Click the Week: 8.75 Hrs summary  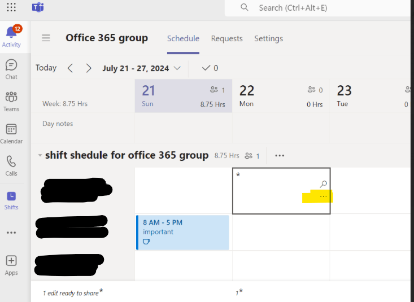click(65, 104)
